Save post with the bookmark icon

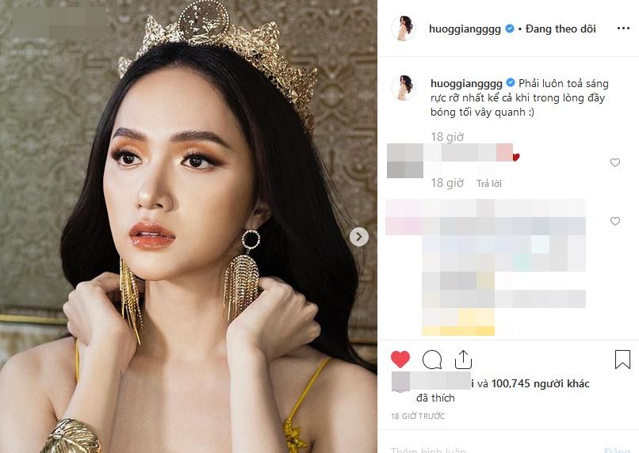622,360
